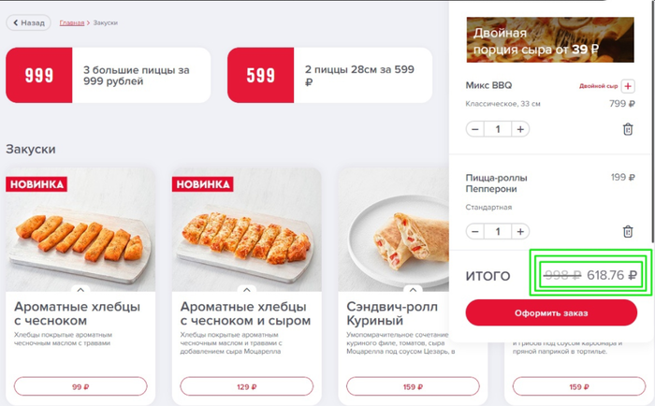Screen dimensions: 655x406
Task: Go back with the Назад button
Action: [x=28, y=22]
